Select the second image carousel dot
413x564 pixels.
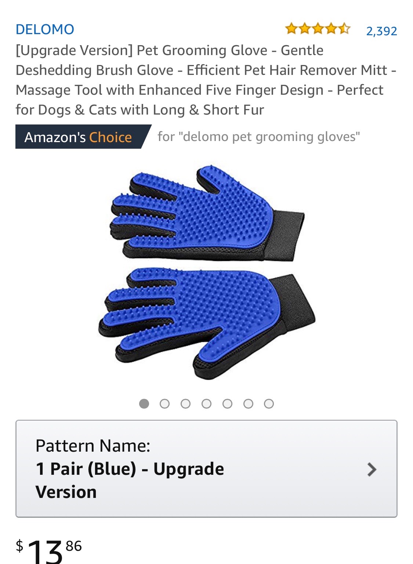[165, 404]
